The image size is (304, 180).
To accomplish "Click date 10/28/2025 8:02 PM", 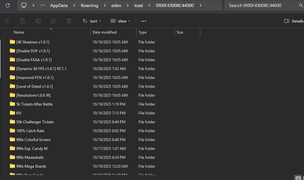I will pyautogui.click(x=109, y=131).
